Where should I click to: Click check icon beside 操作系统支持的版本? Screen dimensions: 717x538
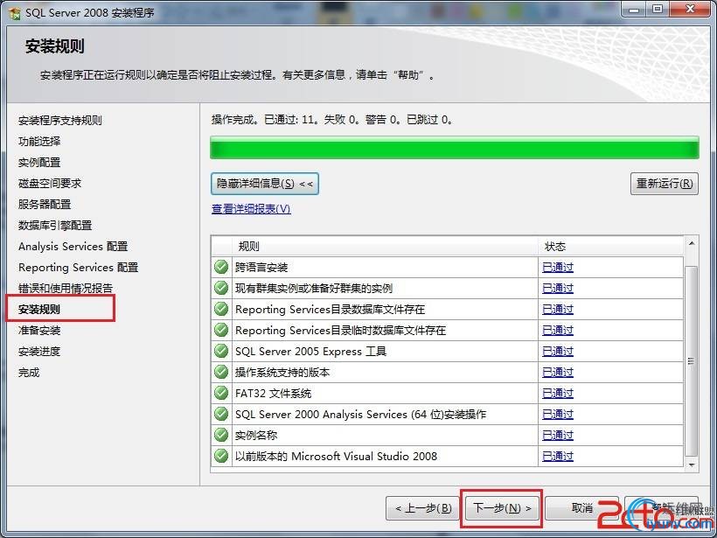pos(221,372)
